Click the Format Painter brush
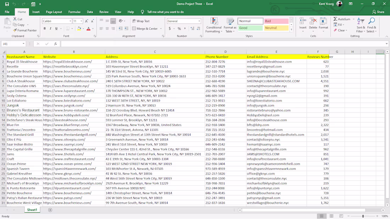 point(15,30)
